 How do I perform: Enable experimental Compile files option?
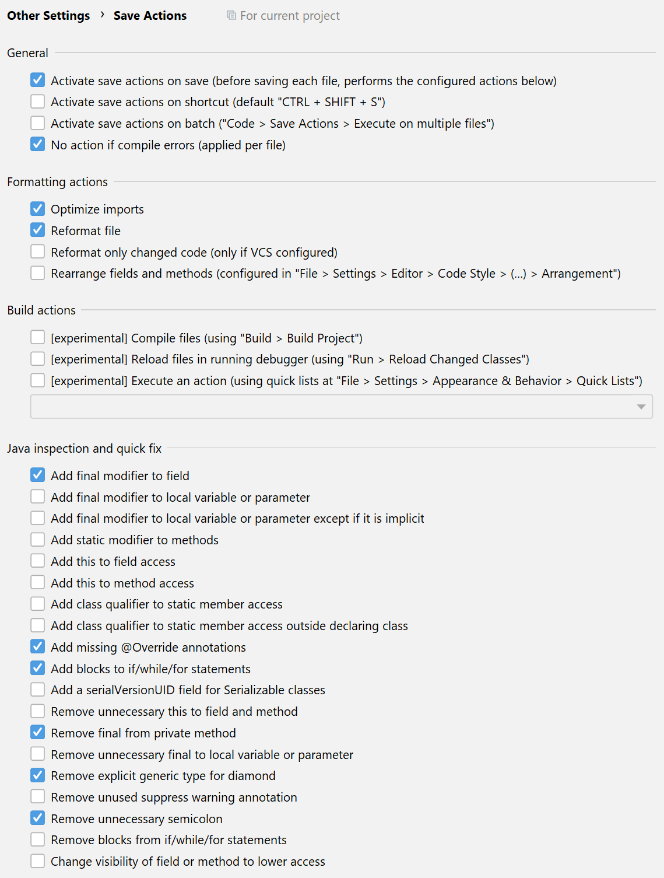38,338
